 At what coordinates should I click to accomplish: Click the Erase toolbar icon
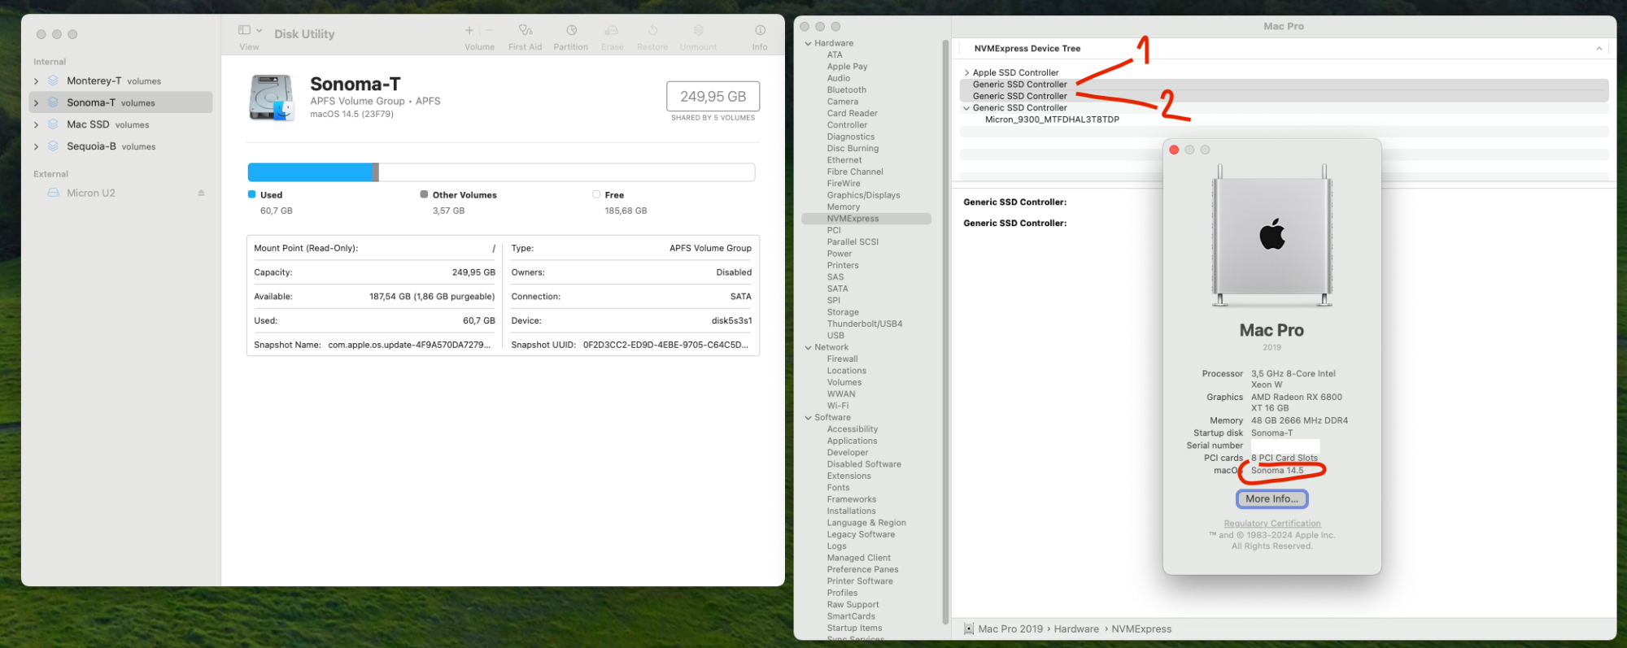pyautogui.click(x=612, y=30)
